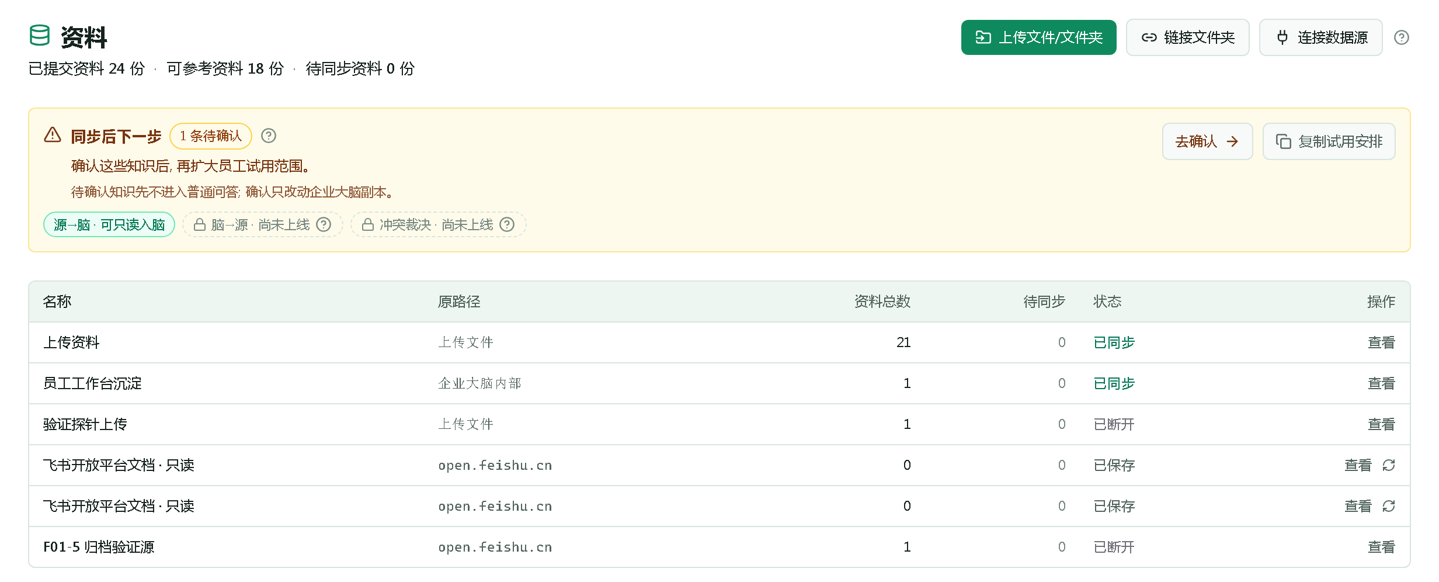Click 验证探针上传 row name

[x=85, y=424]
